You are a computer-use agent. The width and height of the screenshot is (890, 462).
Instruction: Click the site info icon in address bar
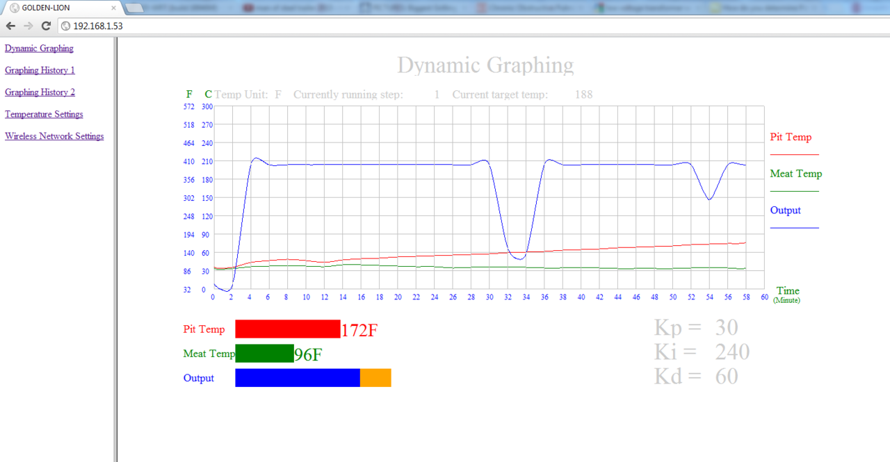(x=66, y=26)
